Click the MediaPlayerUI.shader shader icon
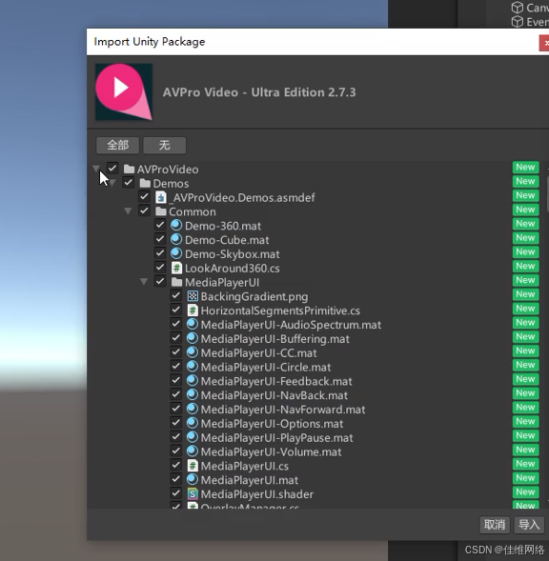 193,493
